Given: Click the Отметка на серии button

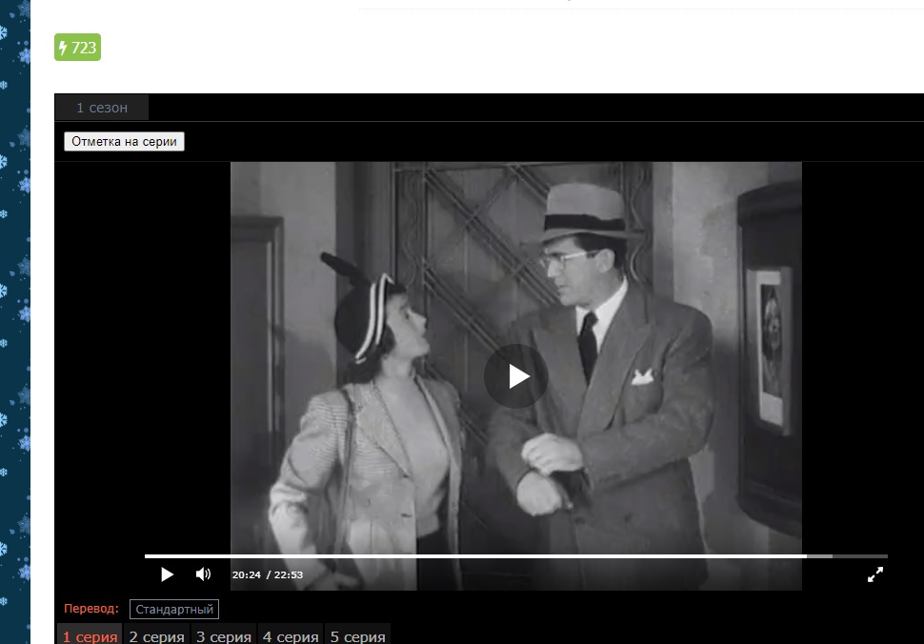Looking at the screenshot, I should 125,141.
